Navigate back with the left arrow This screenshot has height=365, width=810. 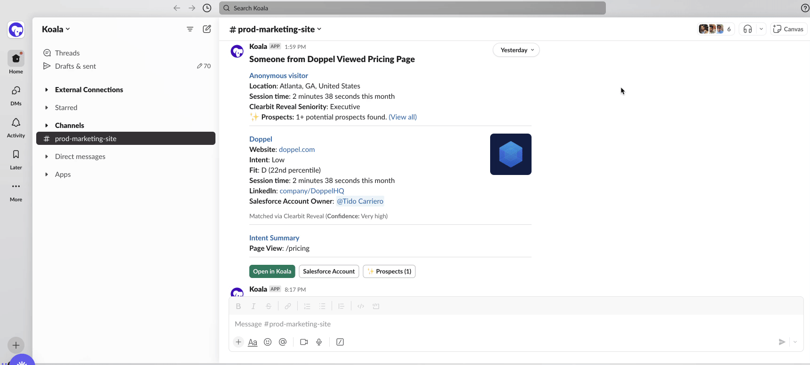click(177, 8)
